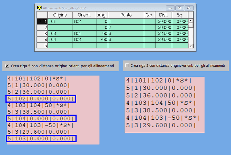This screenshot has width=231, height=155.
Task: Click line '4|104|103|-50|*S*|' in right output
Action: tap(163, 118)
